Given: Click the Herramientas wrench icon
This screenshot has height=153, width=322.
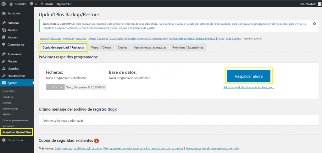Looking at the screenshot, I should point(4,76).
